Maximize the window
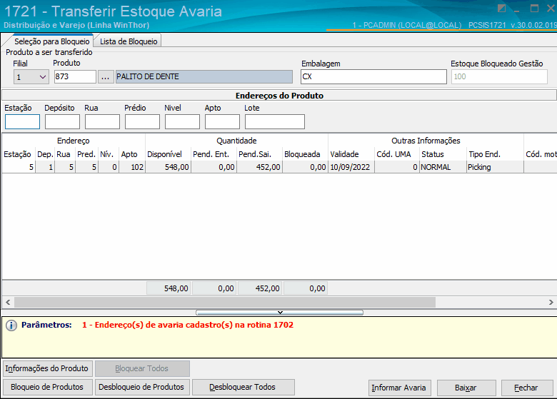Image resolution: width=557 pixels, height=399 pixels. pyautogui.click(x=534, y=9)
